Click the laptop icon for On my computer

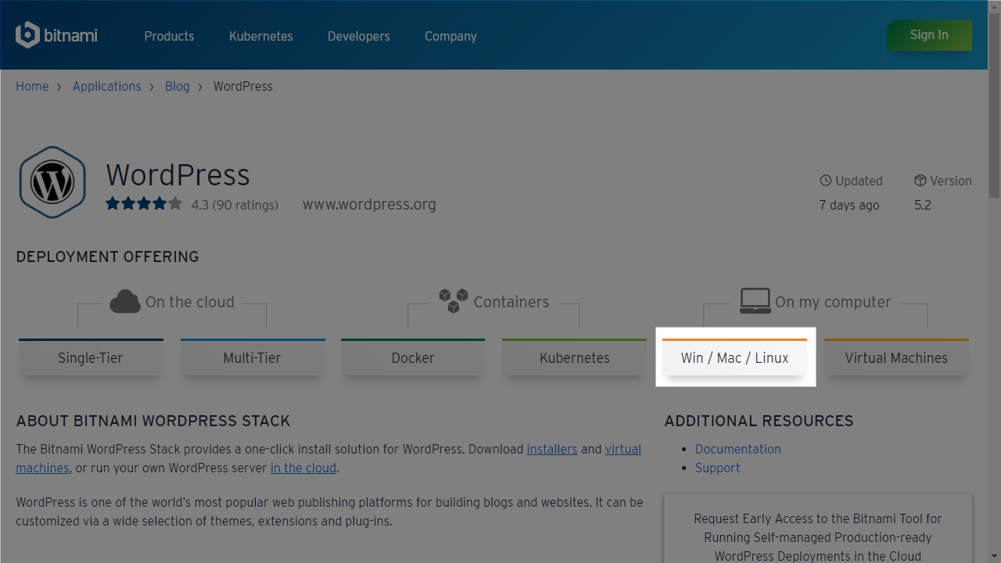[x=755, y=300]
